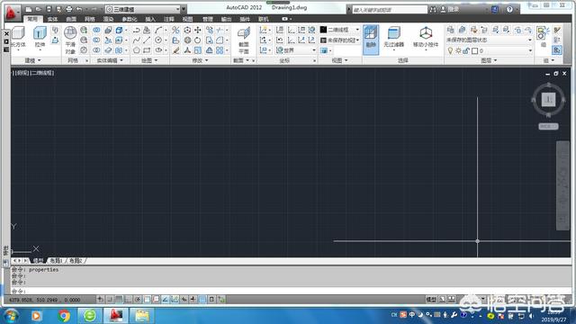Click the Undo arrow in Quick Access toolbar
576x324 pixels.
point(79,9)
